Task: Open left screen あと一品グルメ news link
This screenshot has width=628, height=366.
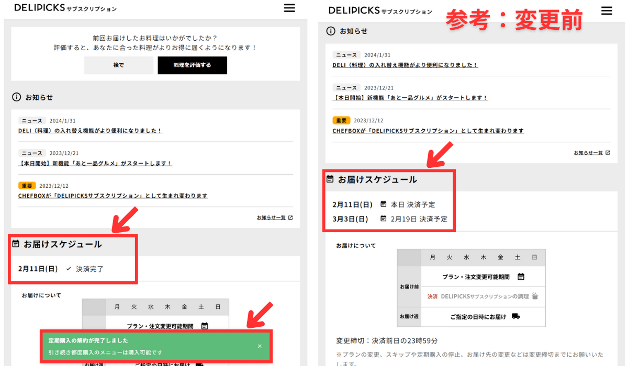Action: coord(95,163)
